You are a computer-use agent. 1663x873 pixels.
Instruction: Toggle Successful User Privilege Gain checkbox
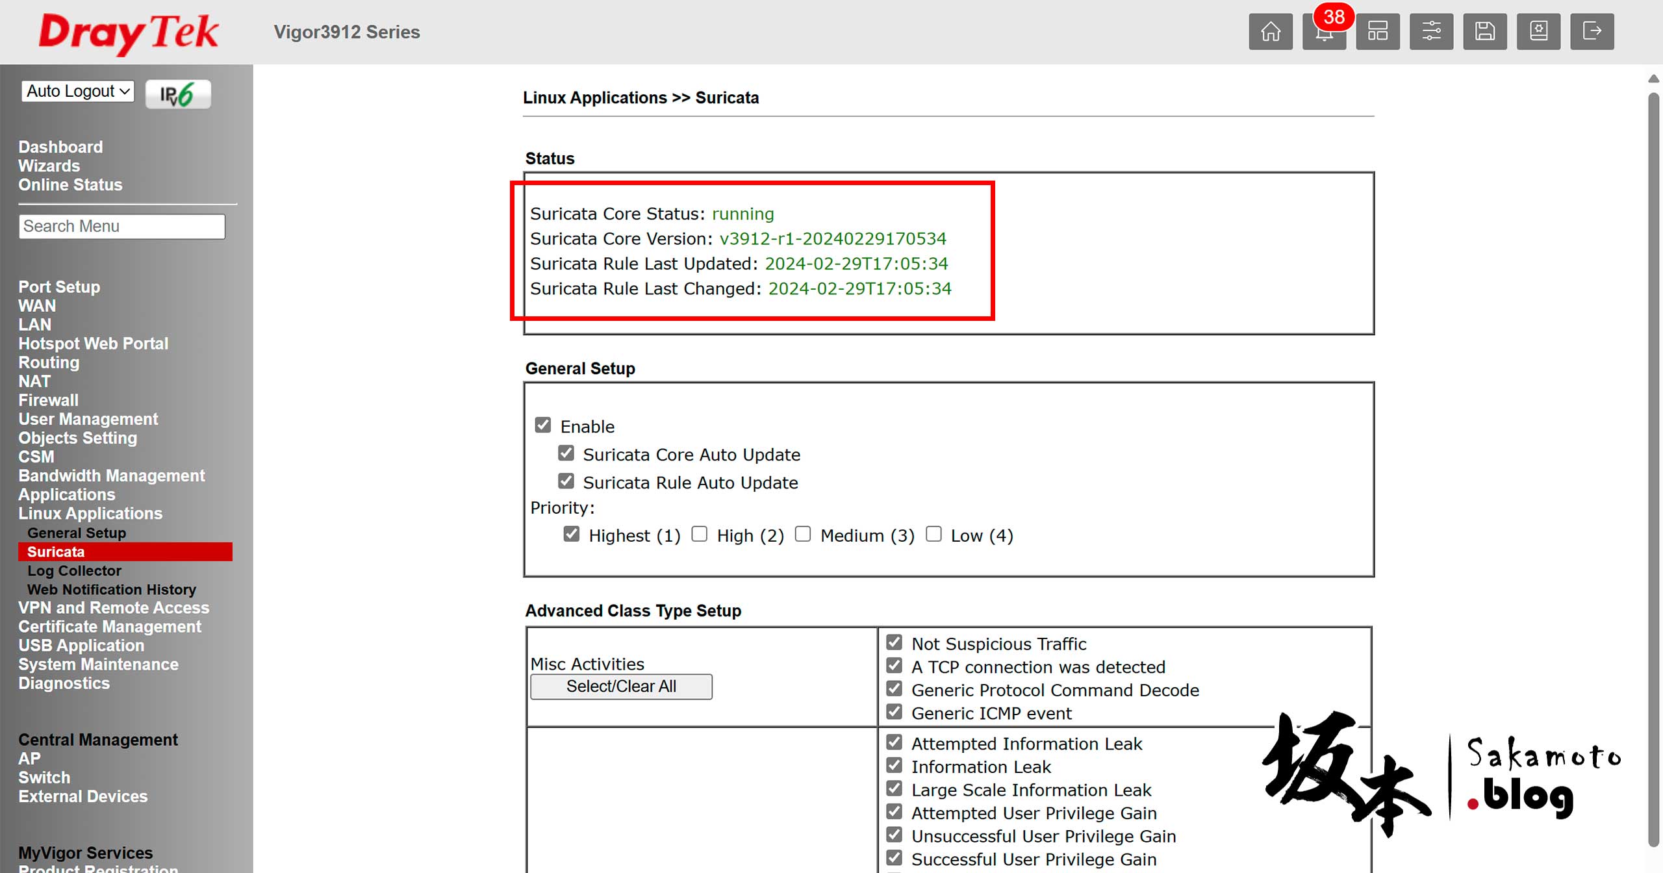point(895,858)
